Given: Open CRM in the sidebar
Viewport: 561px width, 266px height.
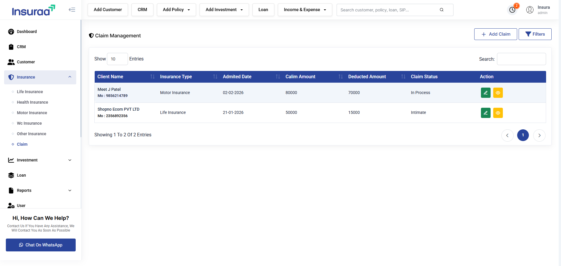Looking at the screenshot, I should [x=40, y=47].
